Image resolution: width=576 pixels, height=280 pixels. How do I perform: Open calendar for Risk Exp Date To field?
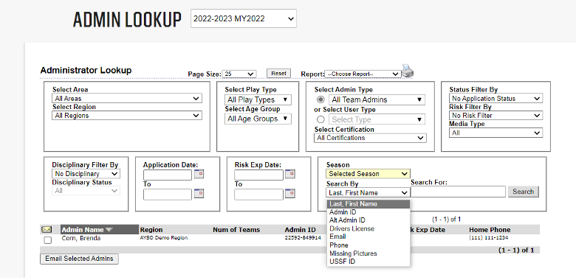click(x=289, y=193)
